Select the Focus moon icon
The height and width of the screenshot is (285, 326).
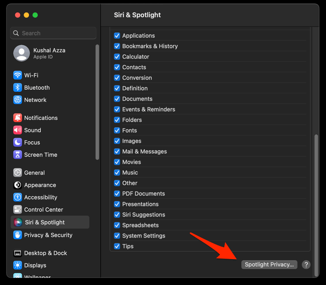tap(18, 142)
